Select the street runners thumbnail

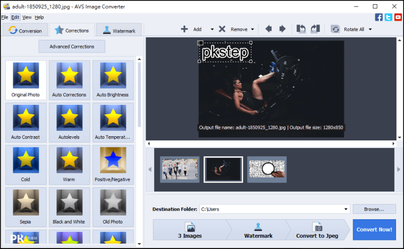[x=180, y=169]
